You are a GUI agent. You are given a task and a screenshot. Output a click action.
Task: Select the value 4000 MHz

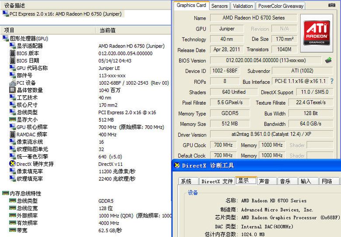click(x=109, y=223)
